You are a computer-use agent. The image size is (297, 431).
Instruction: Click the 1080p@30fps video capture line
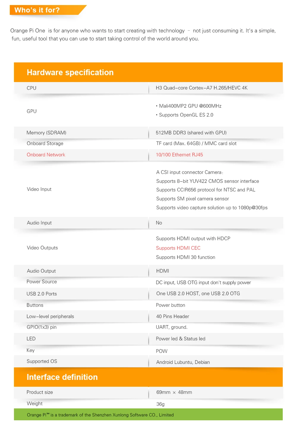[x=212, y=208]
